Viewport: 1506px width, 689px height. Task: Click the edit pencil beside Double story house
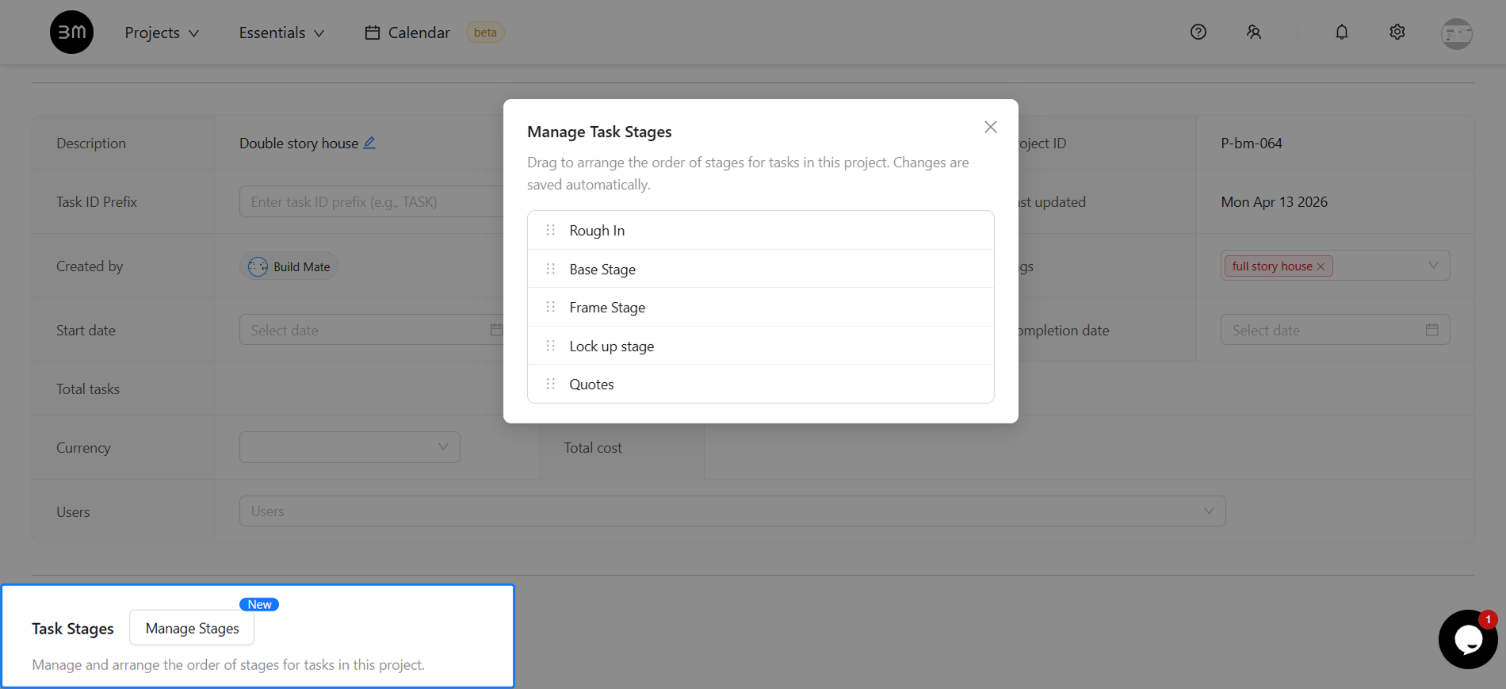[x=369, y=143]
